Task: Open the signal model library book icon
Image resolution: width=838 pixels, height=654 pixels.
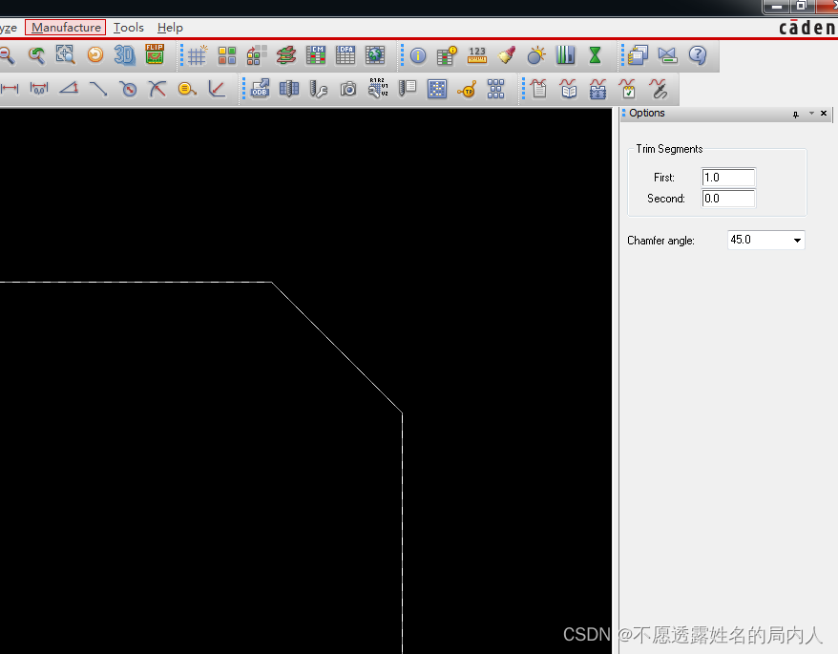Action: pyautogui.click(x=569, y=89)
